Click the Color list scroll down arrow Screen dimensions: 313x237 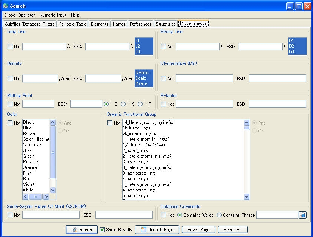click(52, 190)
